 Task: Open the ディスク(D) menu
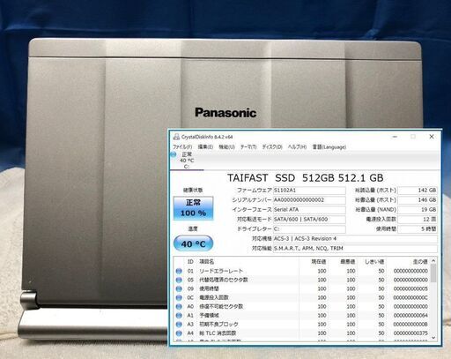point(272,146)
